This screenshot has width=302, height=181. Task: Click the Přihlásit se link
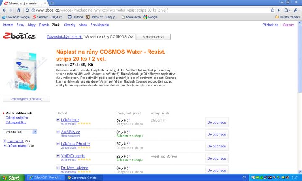(x=271, y=25)
